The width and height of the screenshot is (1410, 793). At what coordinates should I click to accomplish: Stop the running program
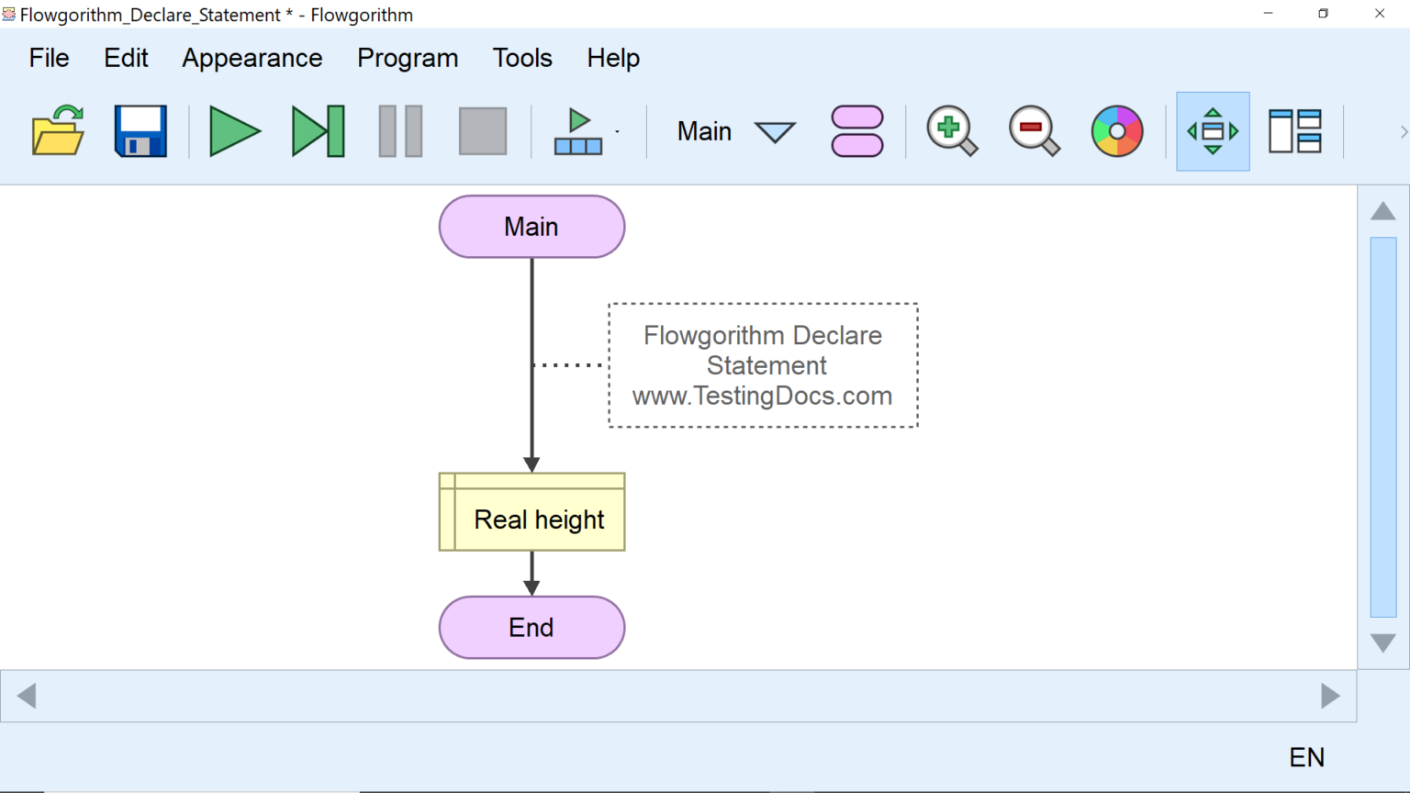[x=483, y=131]
